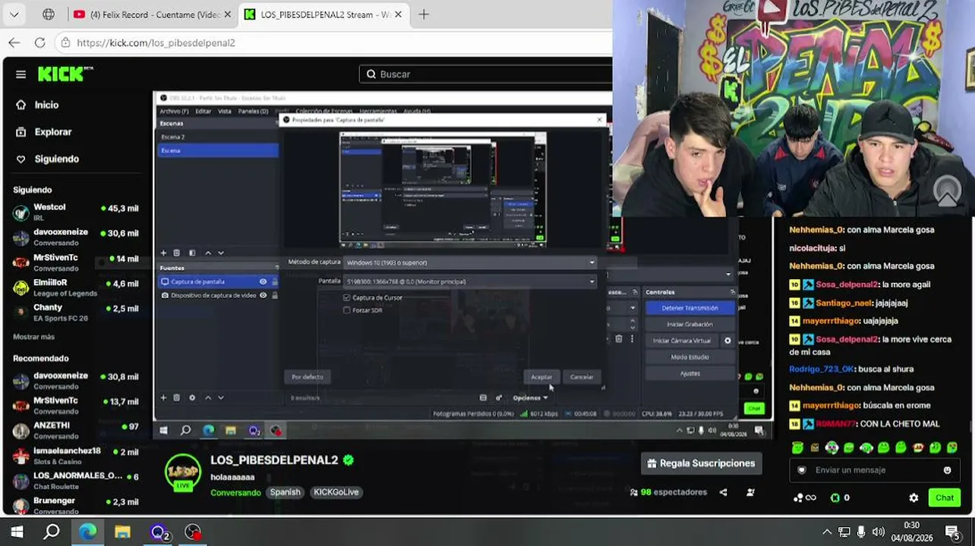Open ANZETHI's recommended channel
Screen dimensions: 975x546
(76, 431)
